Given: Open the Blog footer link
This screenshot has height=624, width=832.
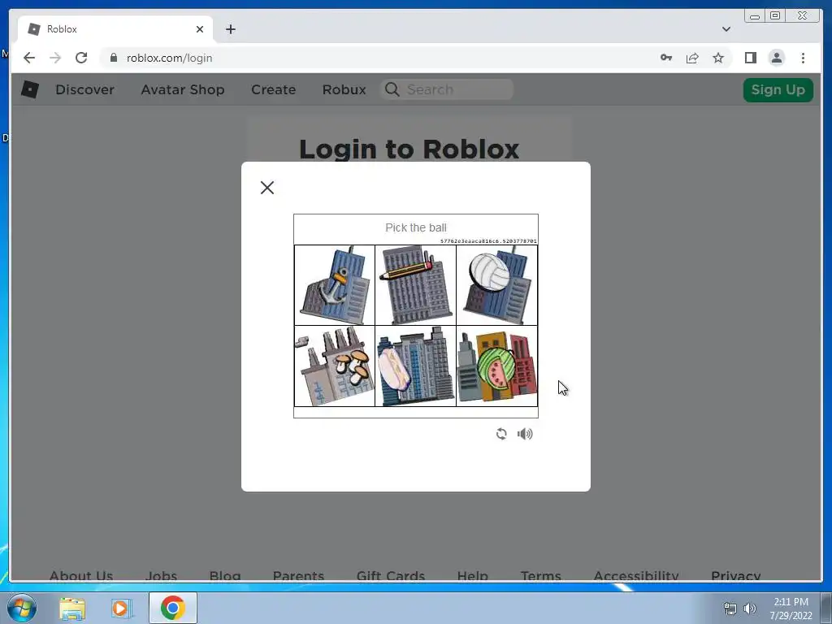Looking at the screenshot, I should click(225, 575).
